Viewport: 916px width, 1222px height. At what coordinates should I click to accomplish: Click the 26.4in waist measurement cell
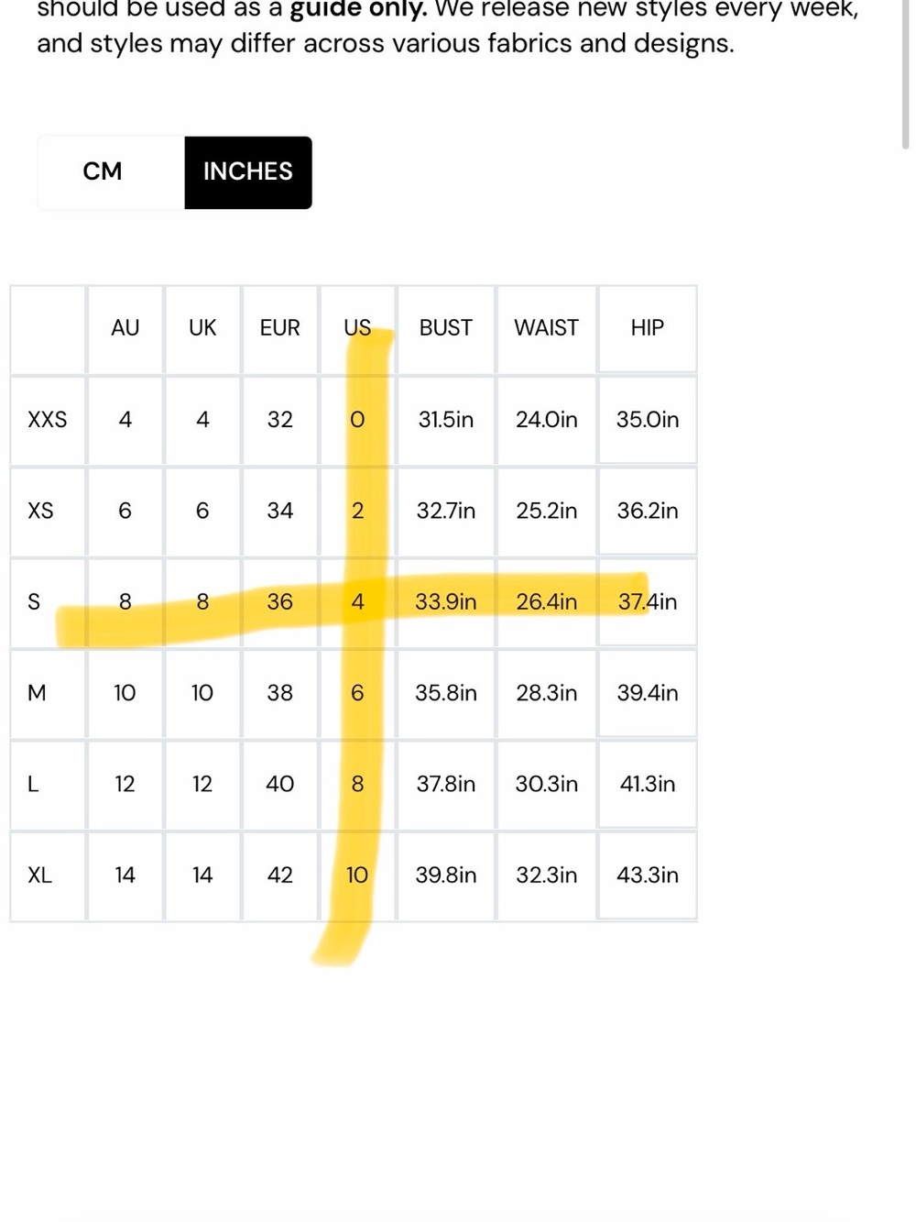547,602
